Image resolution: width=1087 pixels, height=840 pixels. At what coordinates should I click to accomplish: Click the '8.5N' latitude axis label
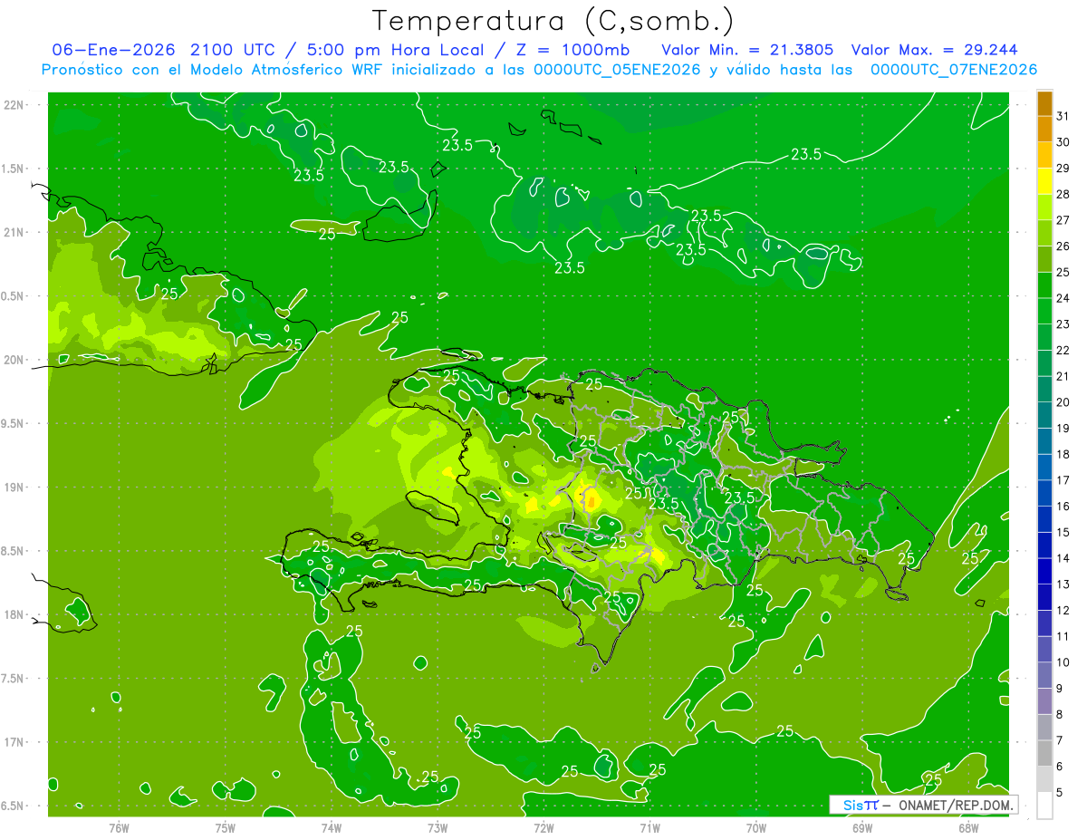pyautogui.click(x=13, y=551)
